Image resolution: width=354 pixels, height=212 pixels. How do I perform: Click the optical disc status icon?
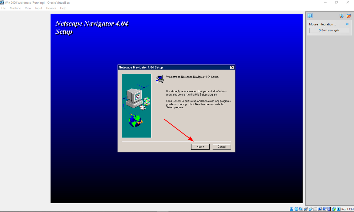(x=297, y=209)
